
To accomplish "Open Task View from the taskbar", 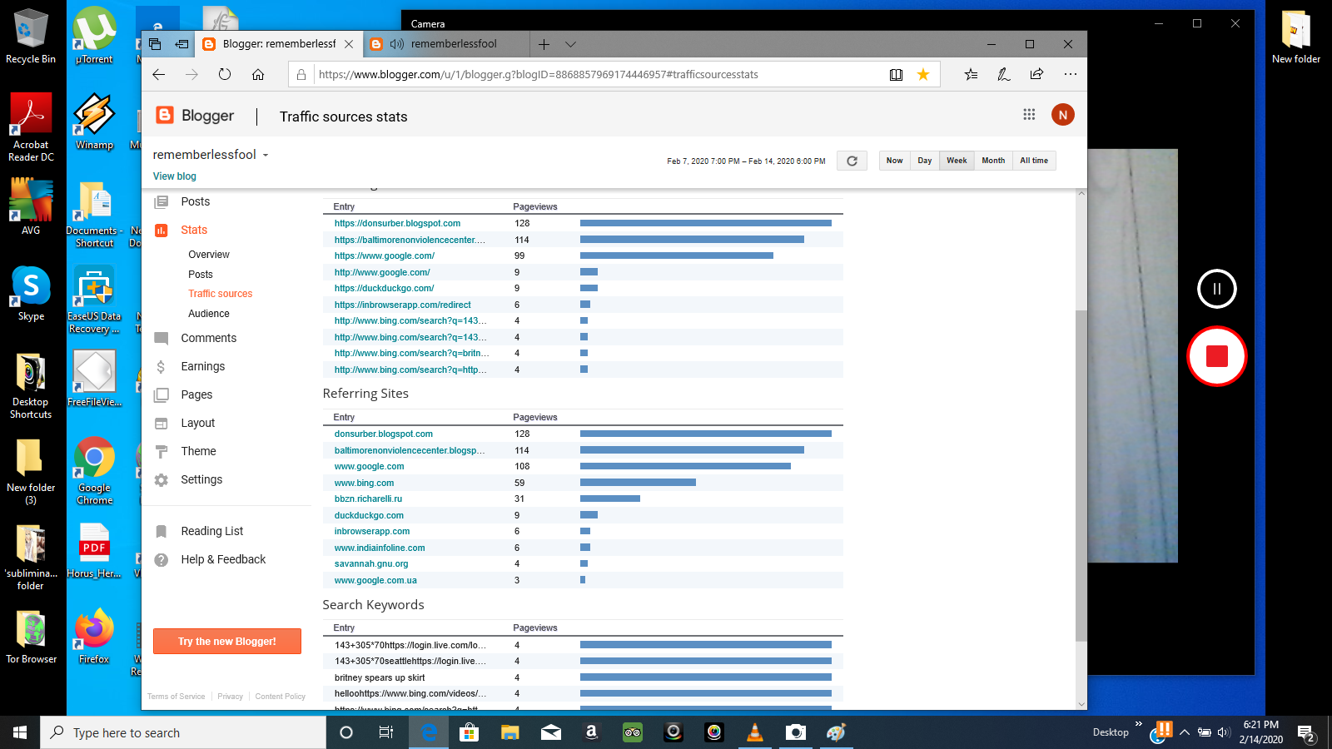I will (386, 732).
